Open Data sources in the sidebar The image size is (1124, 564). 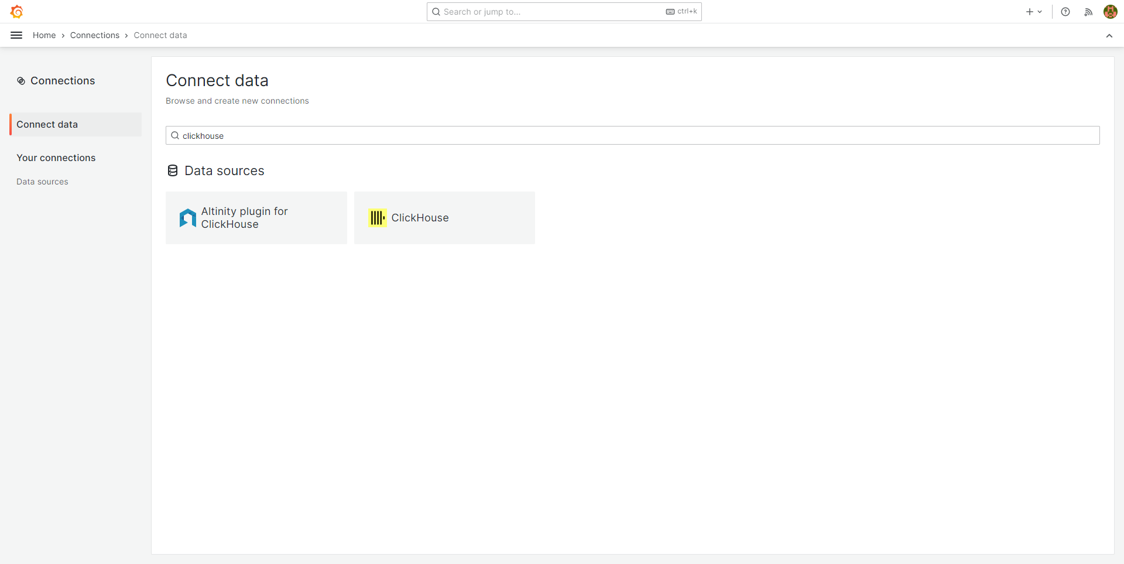tap(42, 182)
